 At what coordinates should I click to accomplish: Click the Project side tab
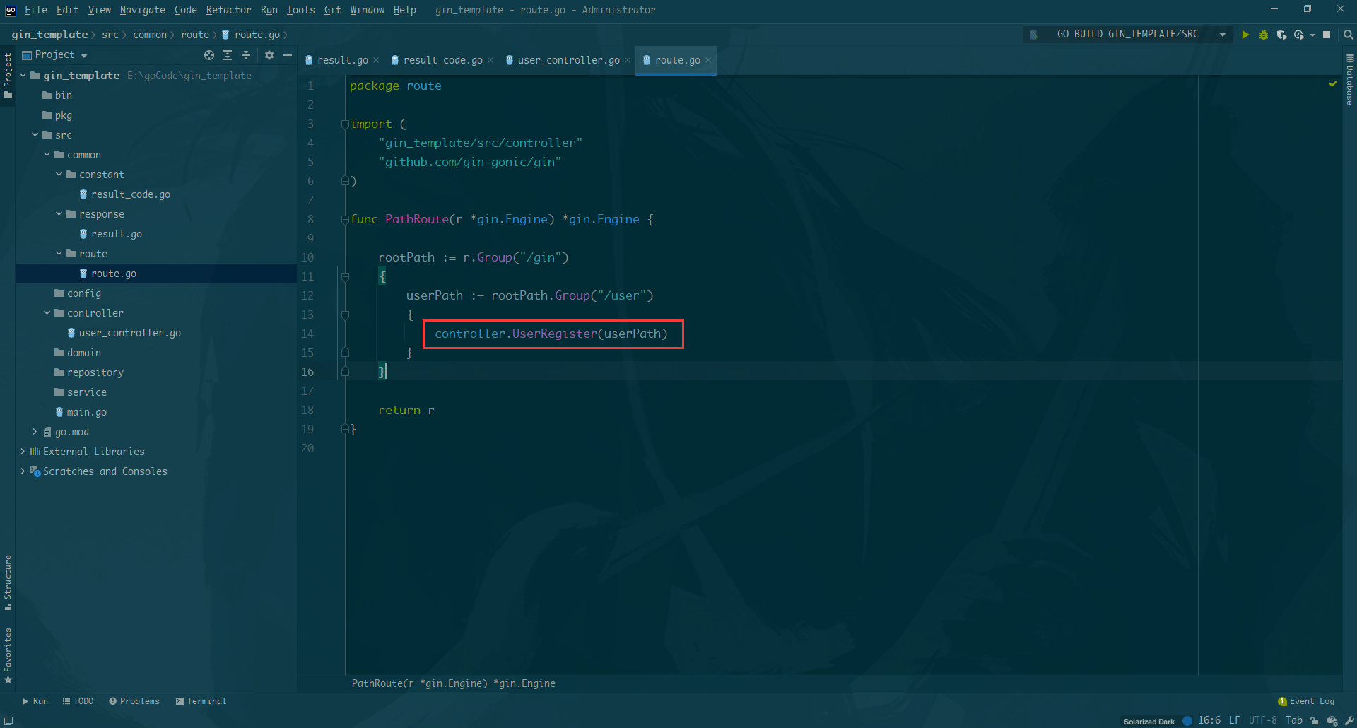8,76
